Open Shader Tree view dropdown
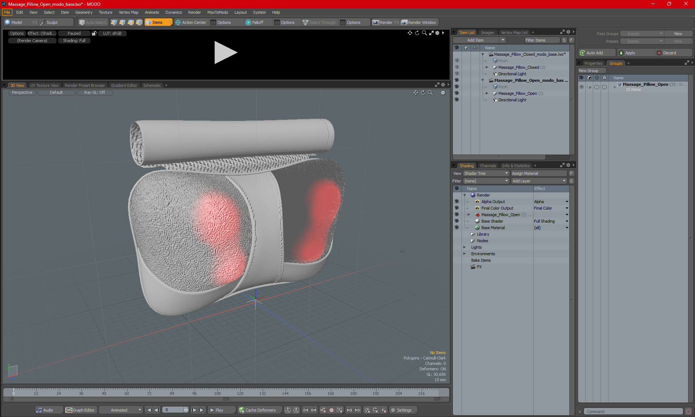 (486, 173)
